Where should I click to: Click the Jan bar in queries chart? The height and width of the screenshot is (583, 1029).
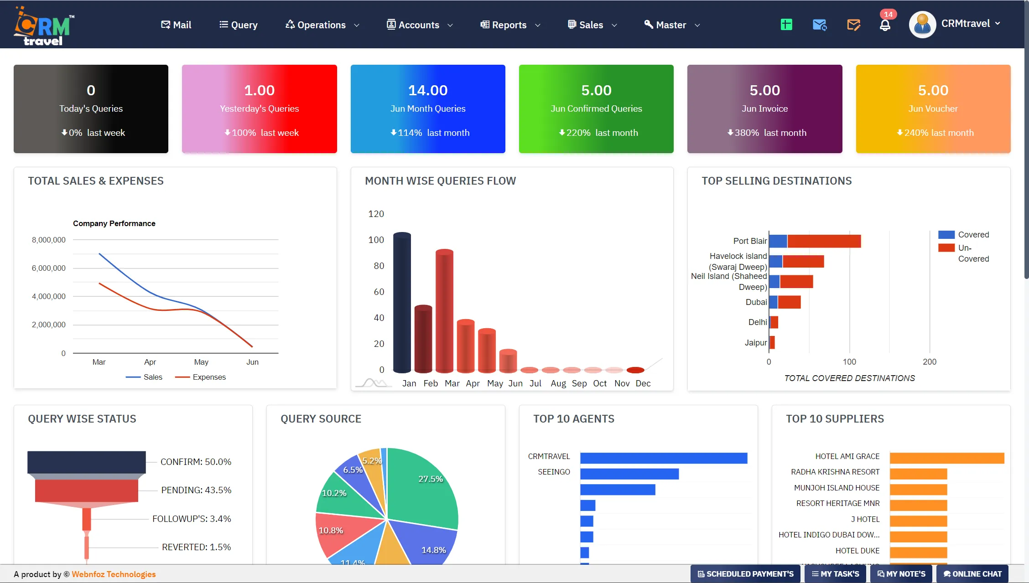click(402, 303)
